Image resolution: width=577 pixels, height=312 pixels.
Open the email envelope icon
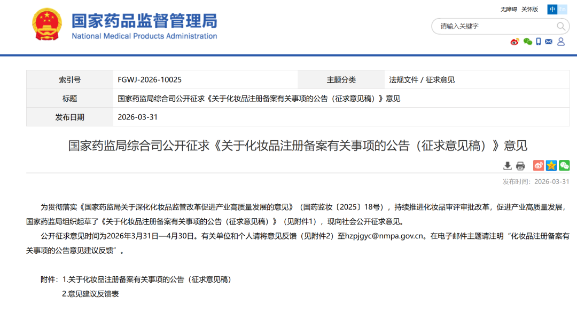click(x=549, y=42)
